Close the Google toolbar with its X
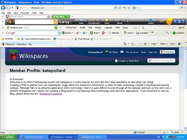This screenshot has width=187, height=140. click(3, 33)
